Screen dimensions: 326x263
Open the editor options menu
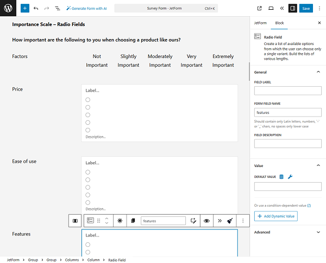(x=319, y=8)
